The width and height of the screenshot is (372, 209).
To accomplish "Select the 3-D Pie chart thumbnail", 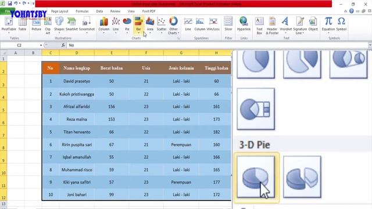I will point(256,176).
